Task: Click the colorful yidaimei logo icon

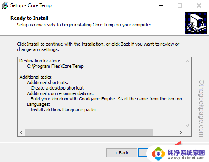Action: pyautogui.click(x=158, y=154)
